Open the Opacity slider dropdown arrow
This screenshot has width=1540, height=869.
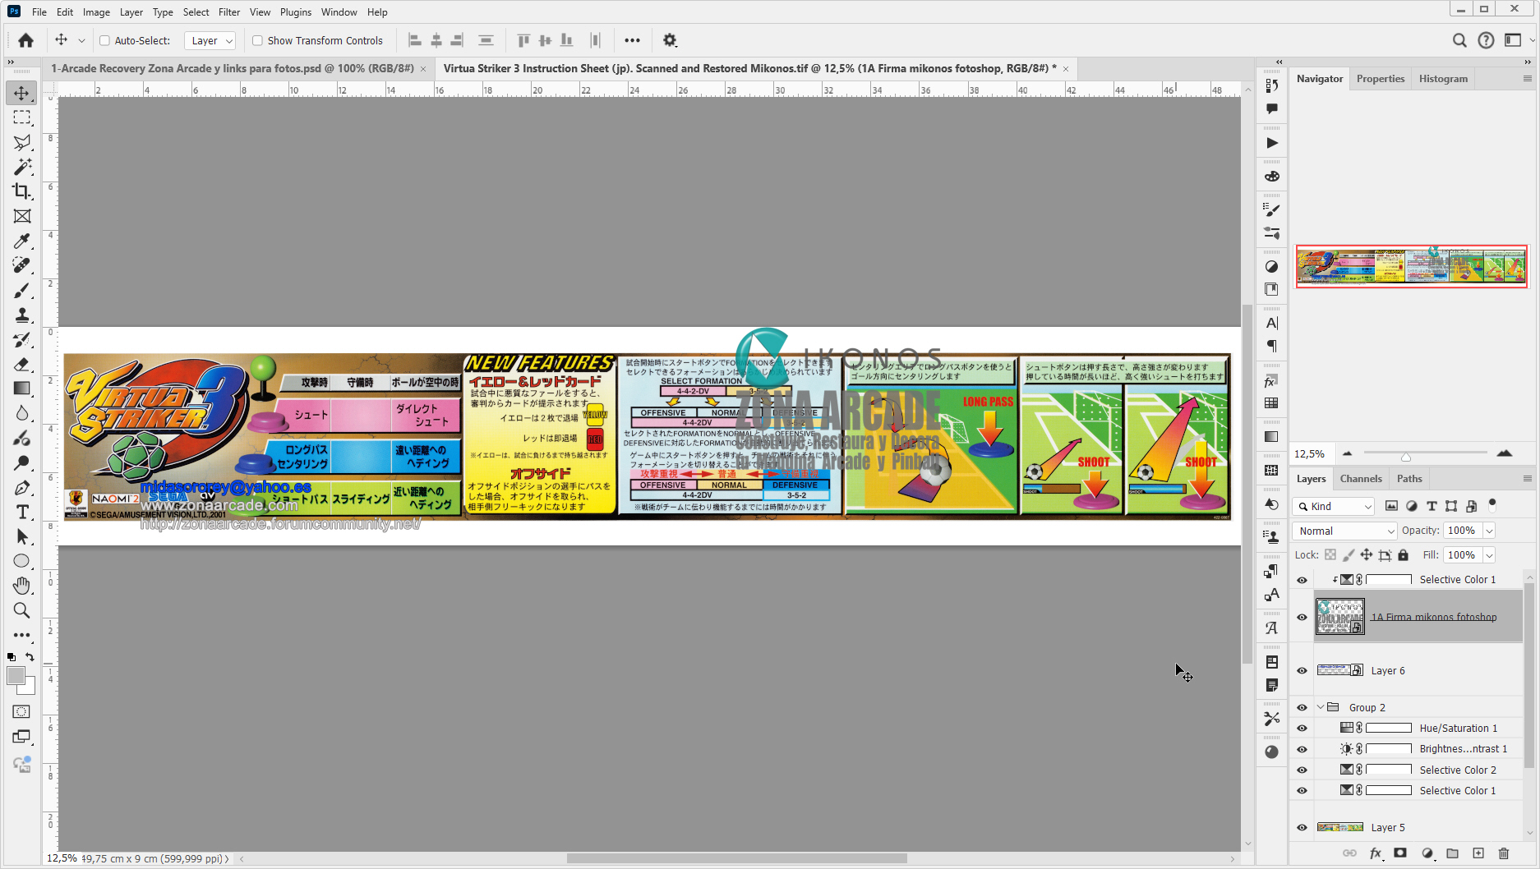coord(1489,531)
